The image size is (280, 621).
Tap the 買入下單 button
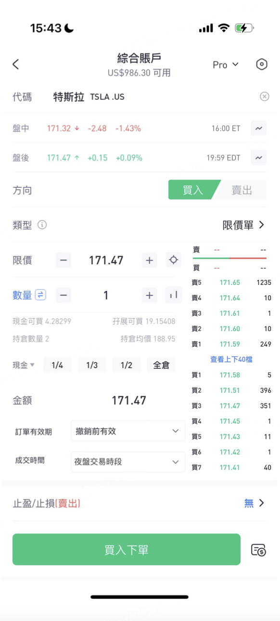127,549
